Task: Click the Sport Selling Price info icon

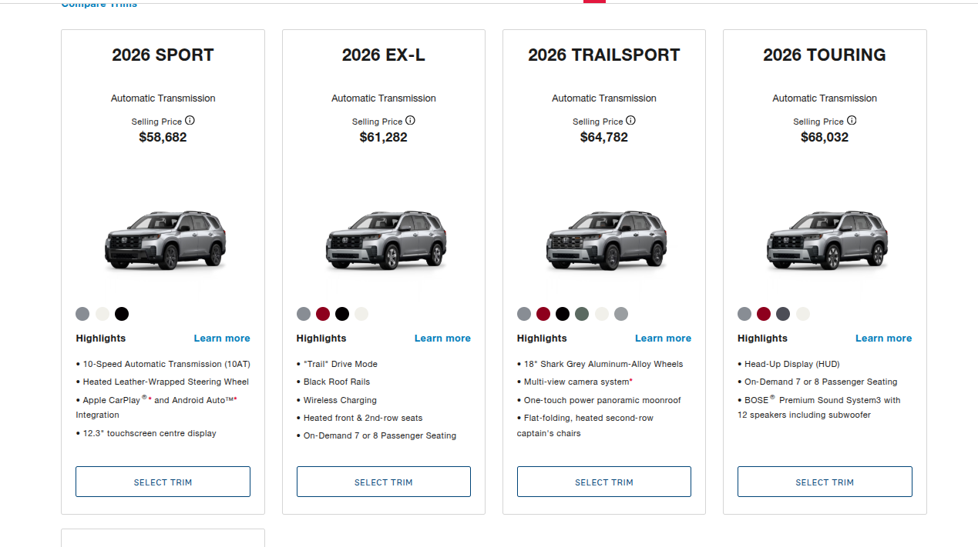Action: coord(190,121)
